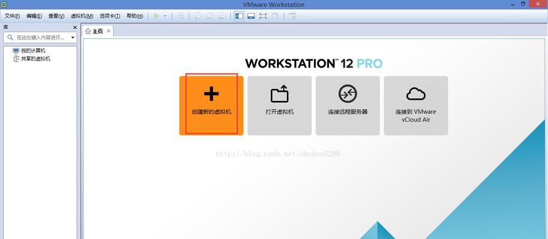The height and width of the screenshot is (239, 548).
Task: Click 连接到 VMware vCloud Air tile
Action: click(x=416, y=106)
